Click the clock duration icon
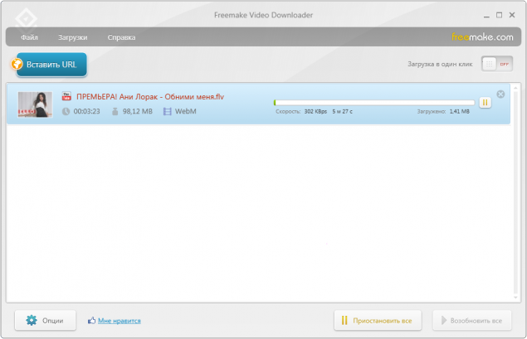This screenshot has width=527, height=339. [x=66, y=111]
